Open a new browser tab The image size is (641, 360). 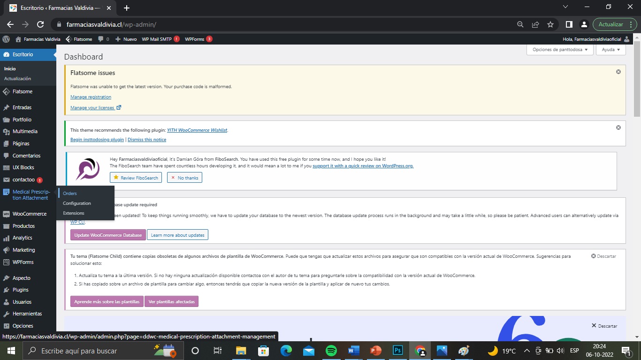(x=127, y=7)
